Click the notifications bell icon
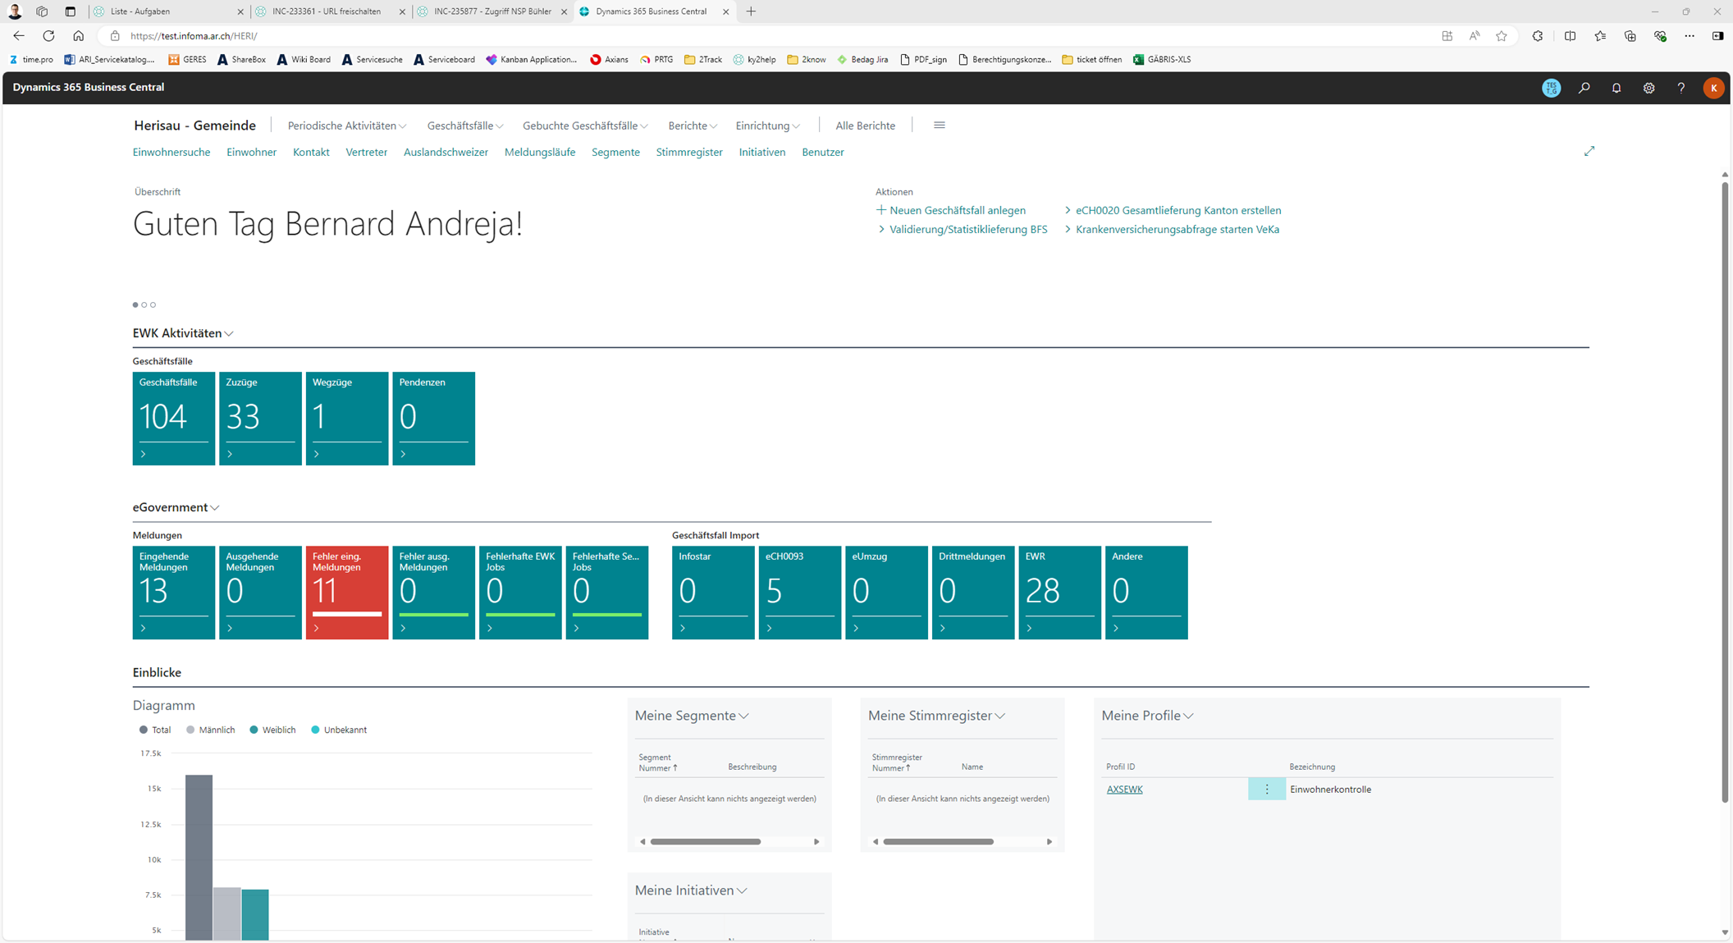The image size is (1733, 943). tap(1616, 88)
